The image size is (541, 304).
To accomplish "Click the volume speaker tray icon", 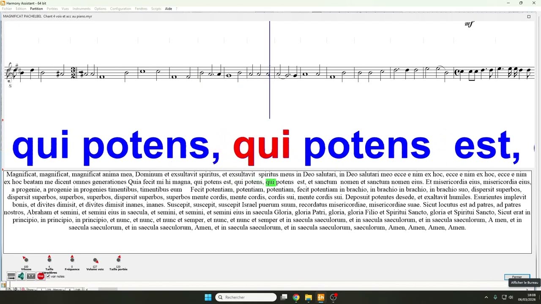I will coord(511,297).
